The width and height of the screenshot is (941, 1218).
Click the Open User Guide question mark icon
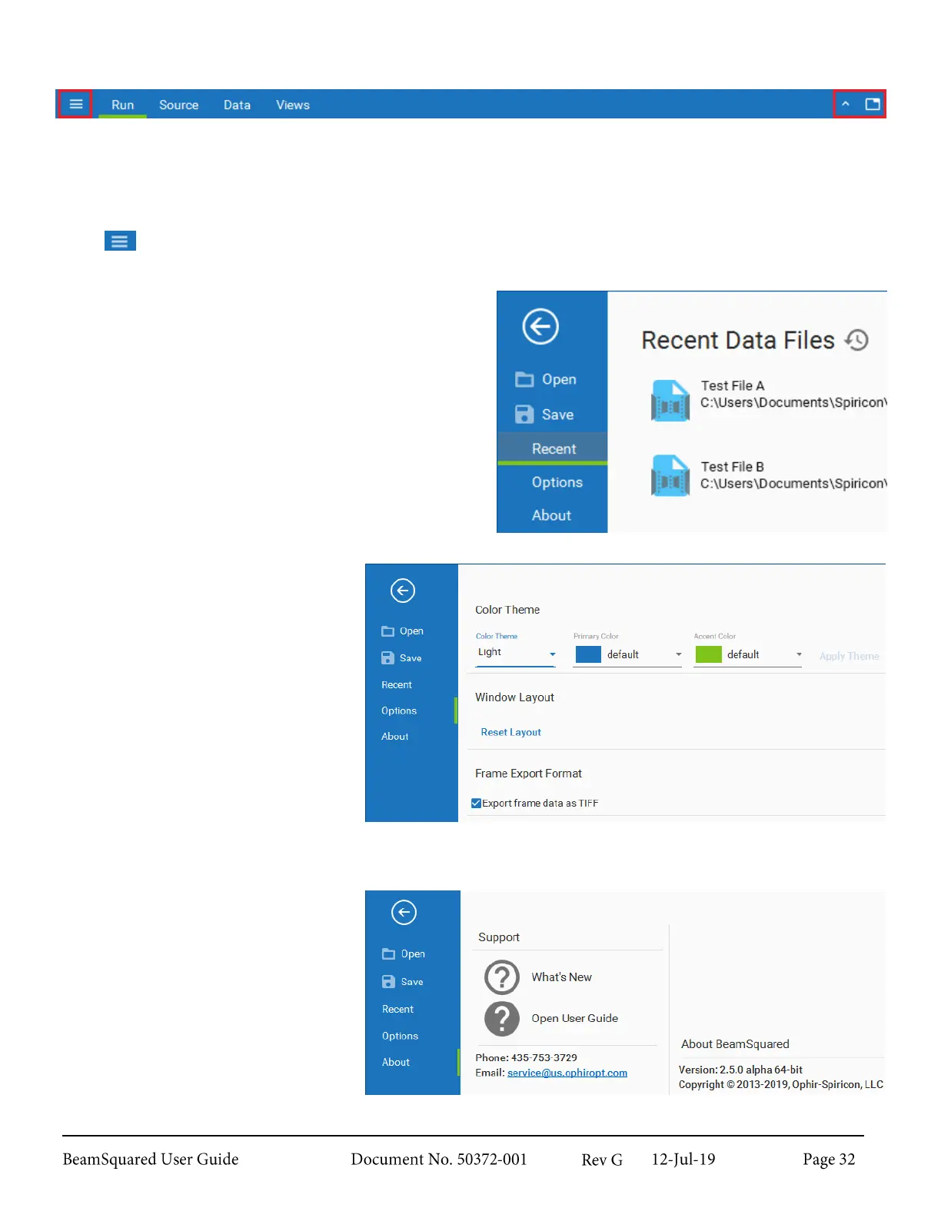[502, 1018]
